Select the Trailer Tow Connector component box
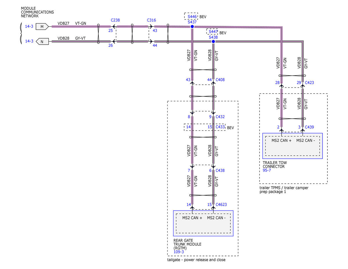 292,146
